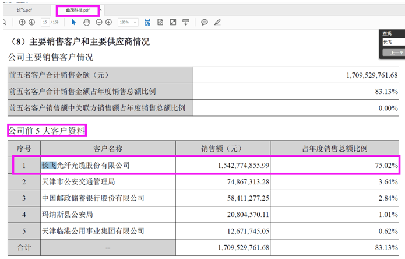Click the 销售额（元） column header

(223, 149)
